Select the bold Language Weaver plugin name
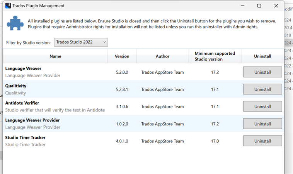Viewport: 293px width, 174px height. click(x=23, y=68)
